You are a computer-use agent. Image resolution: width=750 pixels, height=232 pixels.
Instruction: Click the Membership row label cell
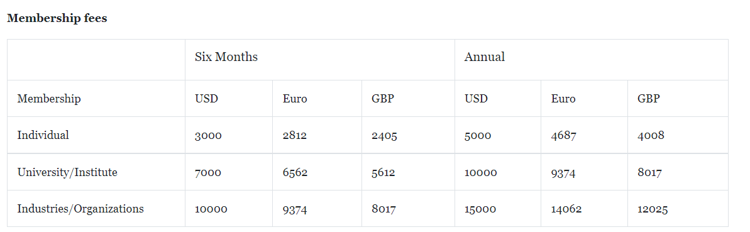pyautogui.click(x=49, y=99)
